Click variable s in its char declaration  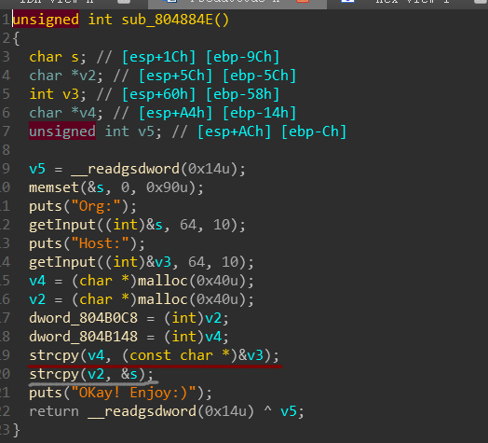(x=75, y=57)
